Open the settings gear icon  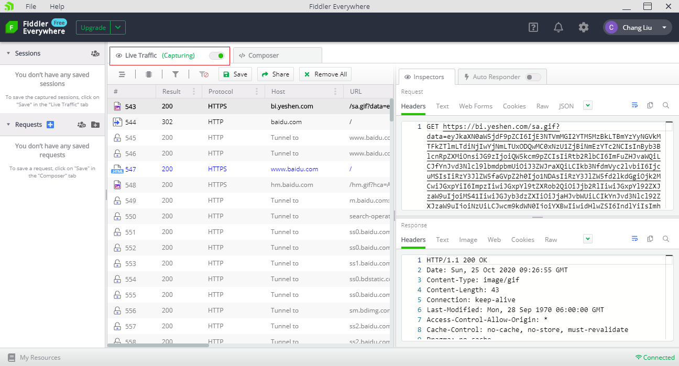[584, 28]
